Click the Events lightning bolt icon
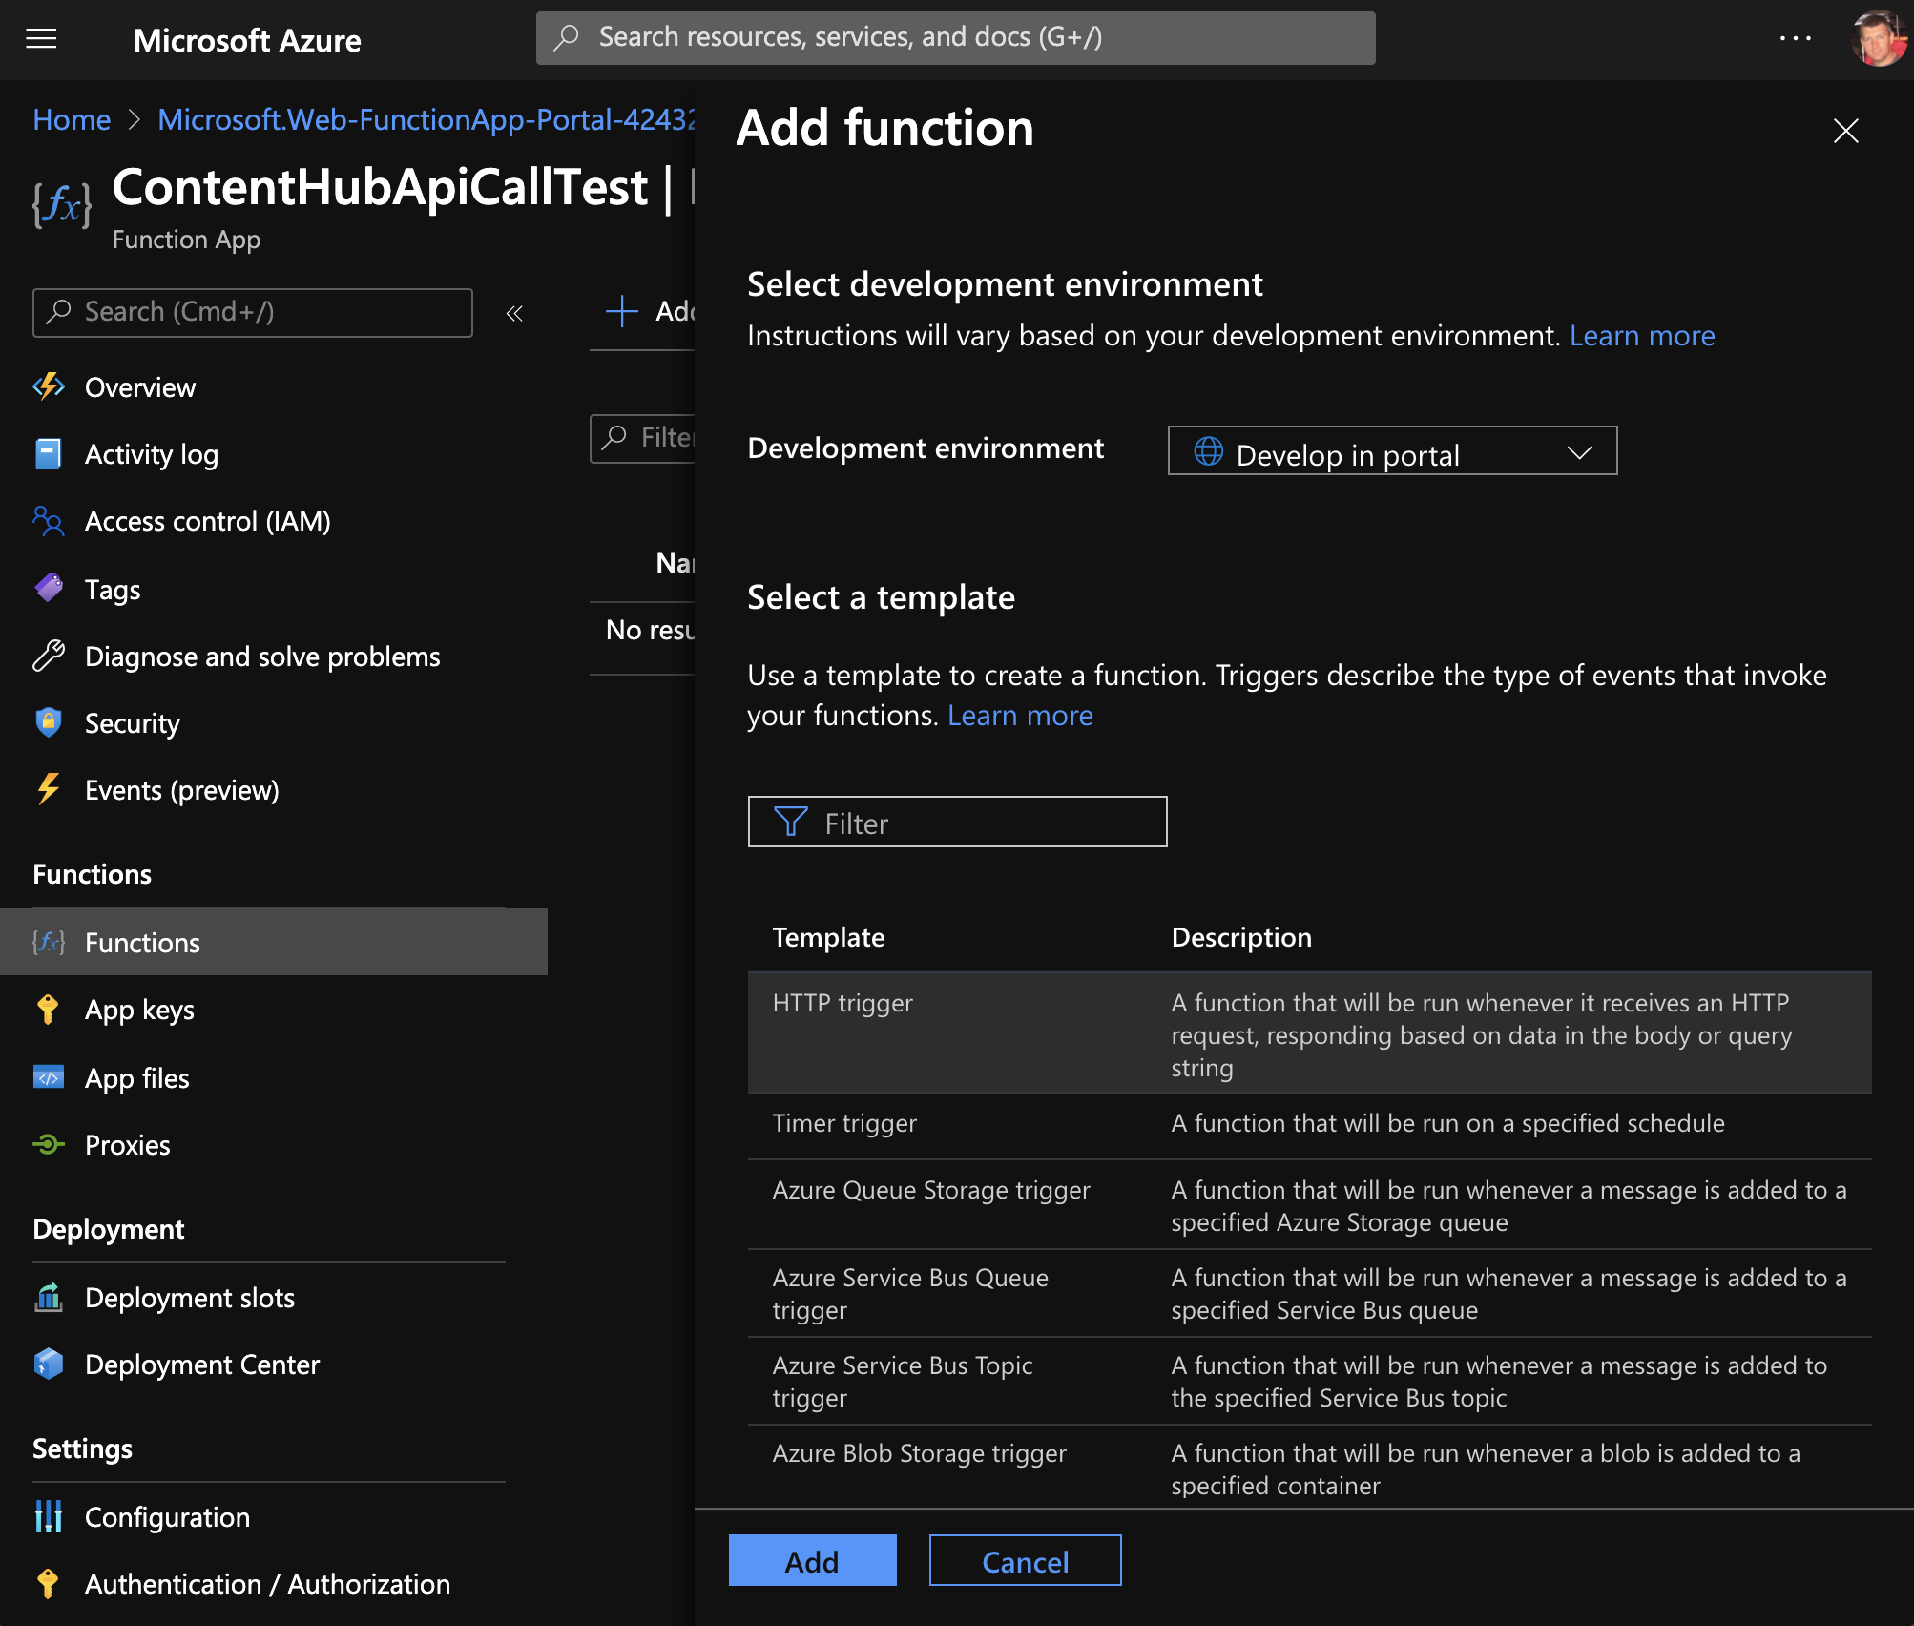The width and height of the screenshot is (1914, 1626). [49, 789]
